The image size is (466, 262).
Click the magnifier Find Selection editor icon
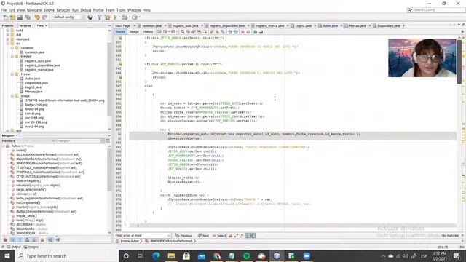click(x=183, y=32)
